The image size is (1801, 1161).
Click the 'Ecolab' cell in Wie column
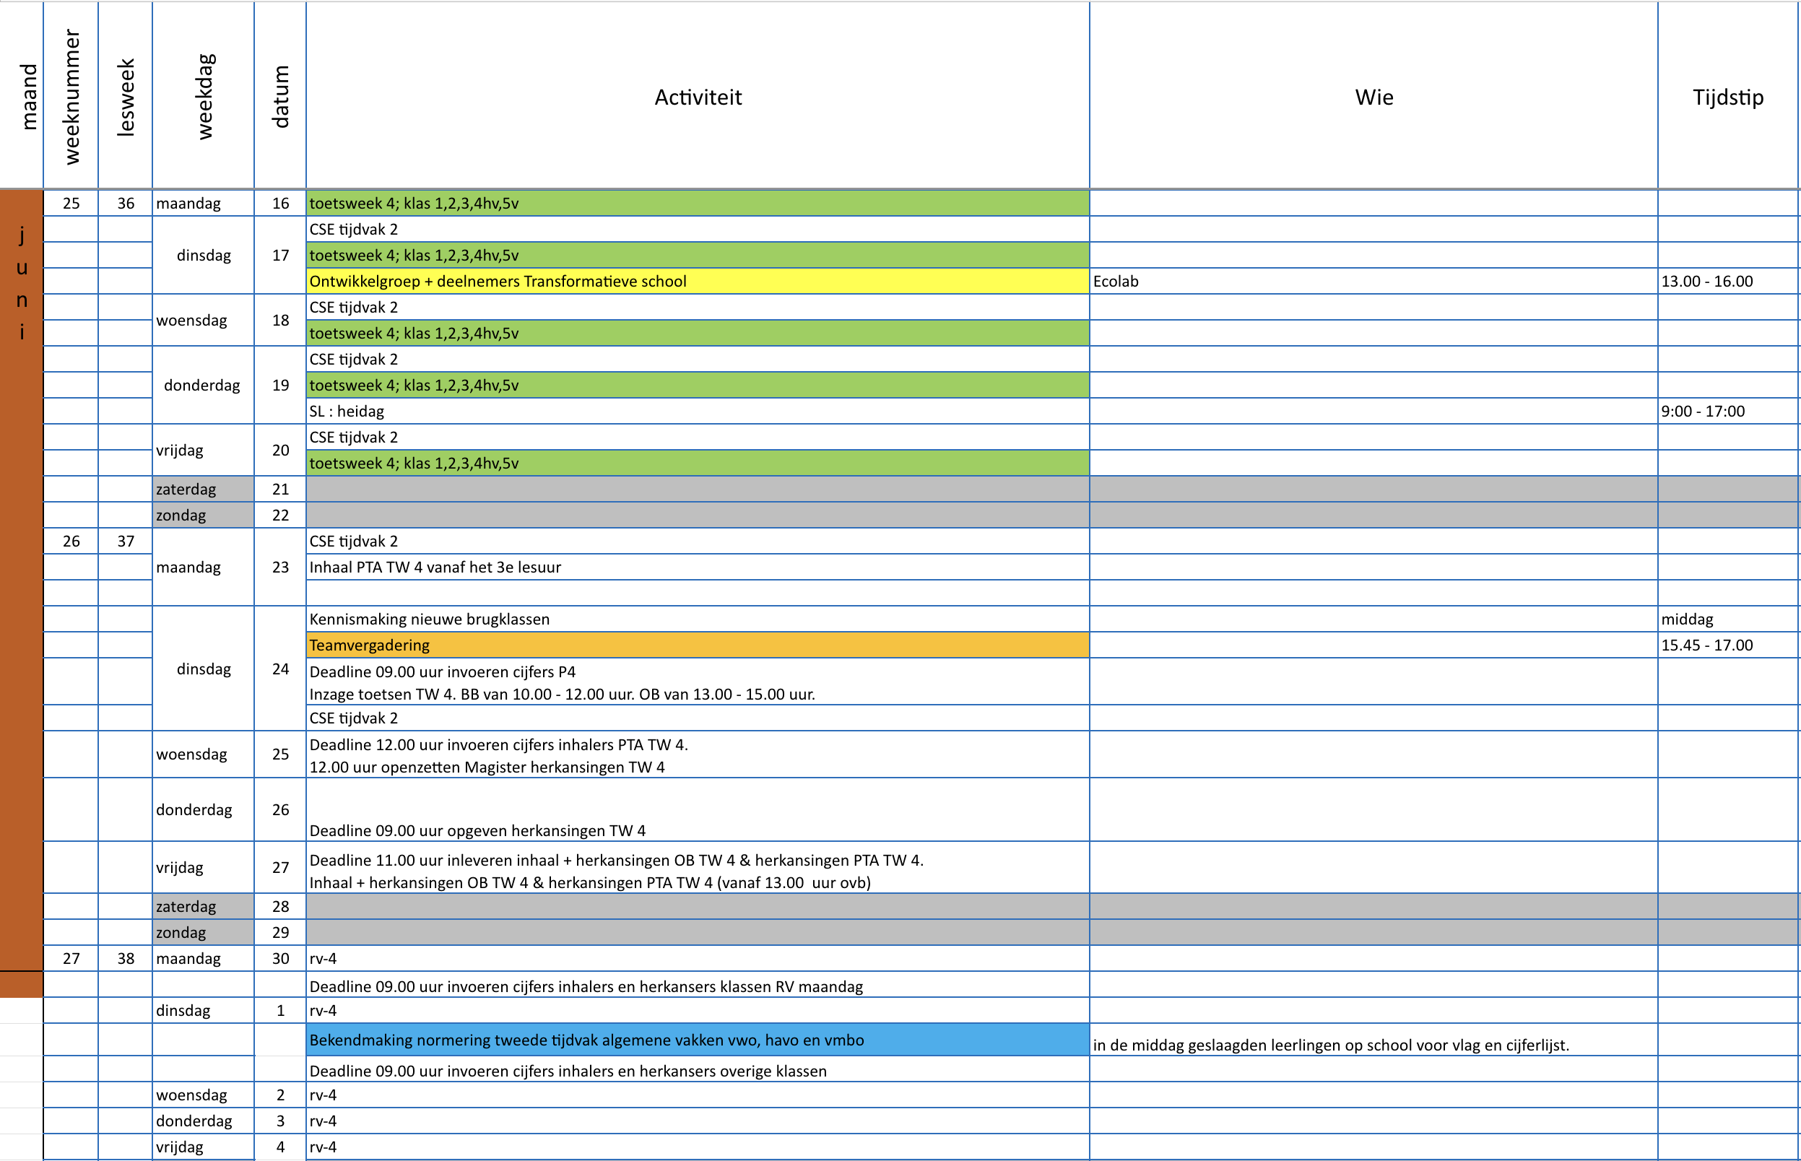point(1373,281)
